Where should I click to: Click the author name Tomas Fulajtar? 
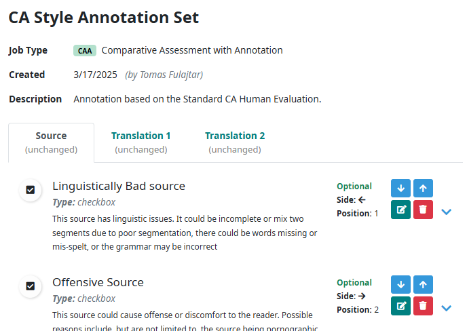[x=171, y=75]
